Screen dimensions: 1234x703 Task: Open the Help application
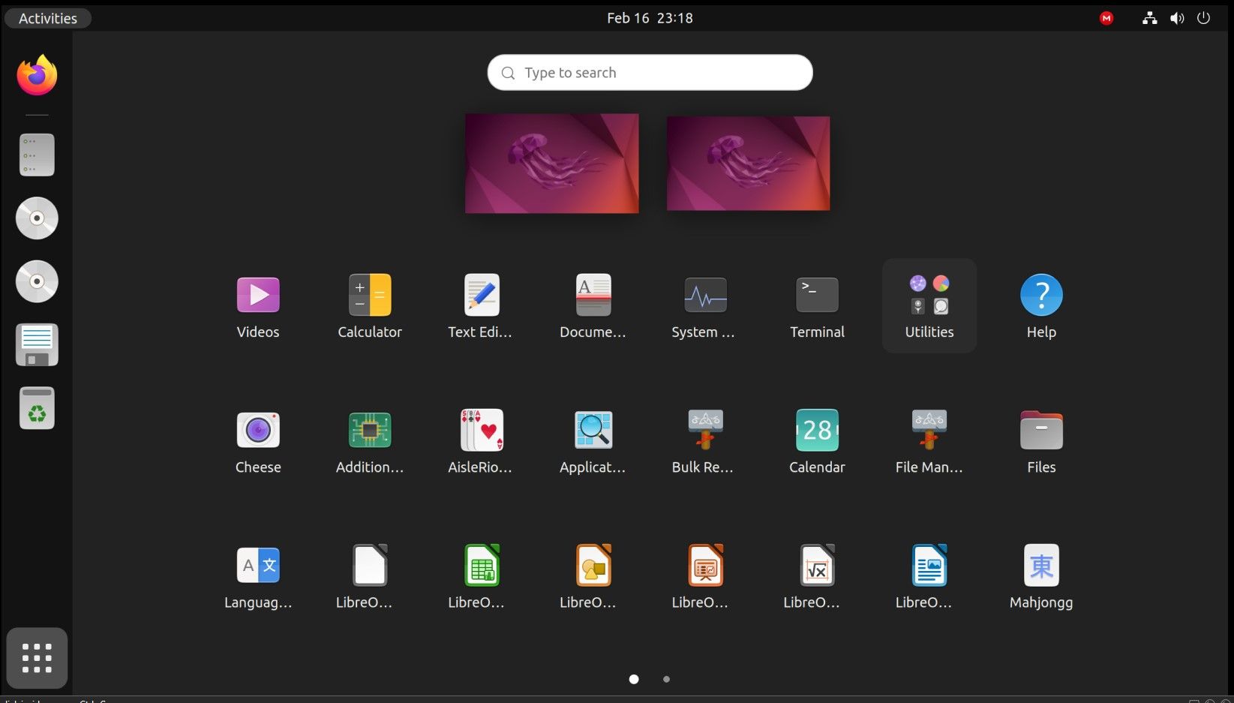(x=1040, y=295)
